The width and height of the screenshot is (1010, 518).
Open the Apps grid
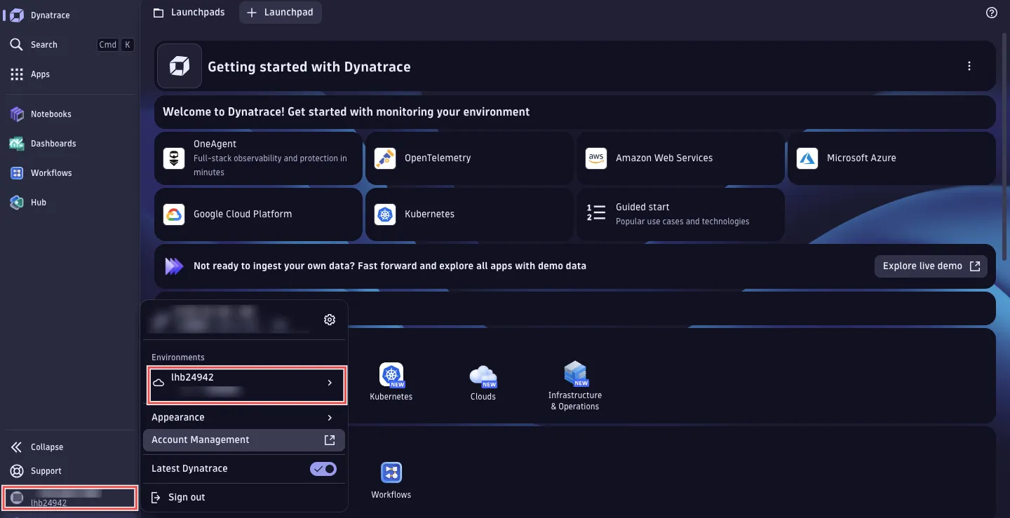tap(70, 74)
